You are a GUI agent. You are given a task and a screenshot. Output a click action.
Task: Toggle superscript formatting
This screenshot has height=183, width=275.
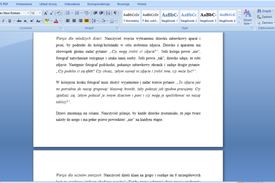tap(32, 21)
